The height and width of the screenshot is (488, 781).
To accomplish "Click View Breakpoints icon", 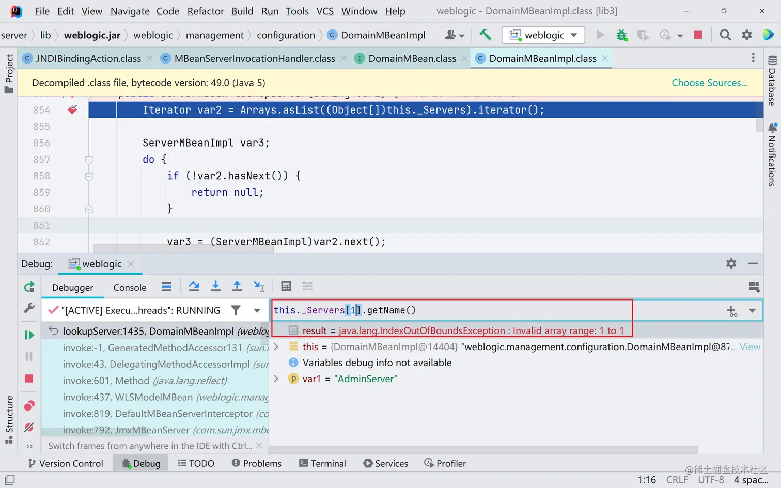I will (x=29, y=405).
